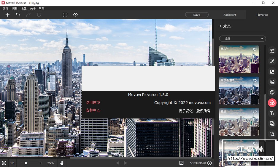Save the edited photo
This screenshot has width=278, height=167.
pyautogui.click(x=197, y=15)
